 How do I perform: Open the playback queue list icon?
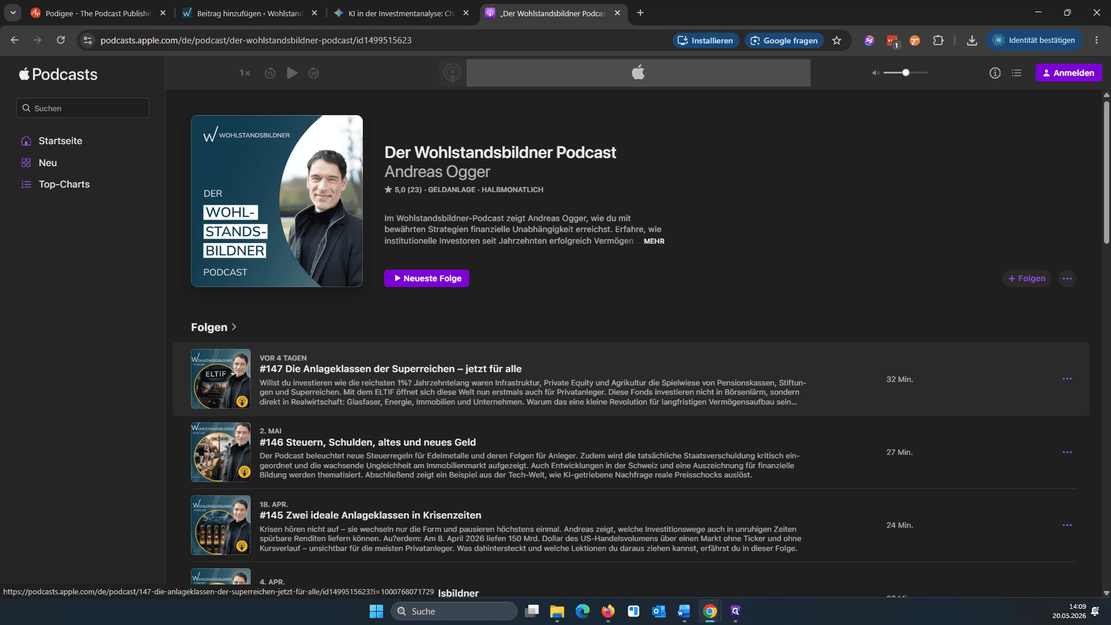pos(1017,73)
